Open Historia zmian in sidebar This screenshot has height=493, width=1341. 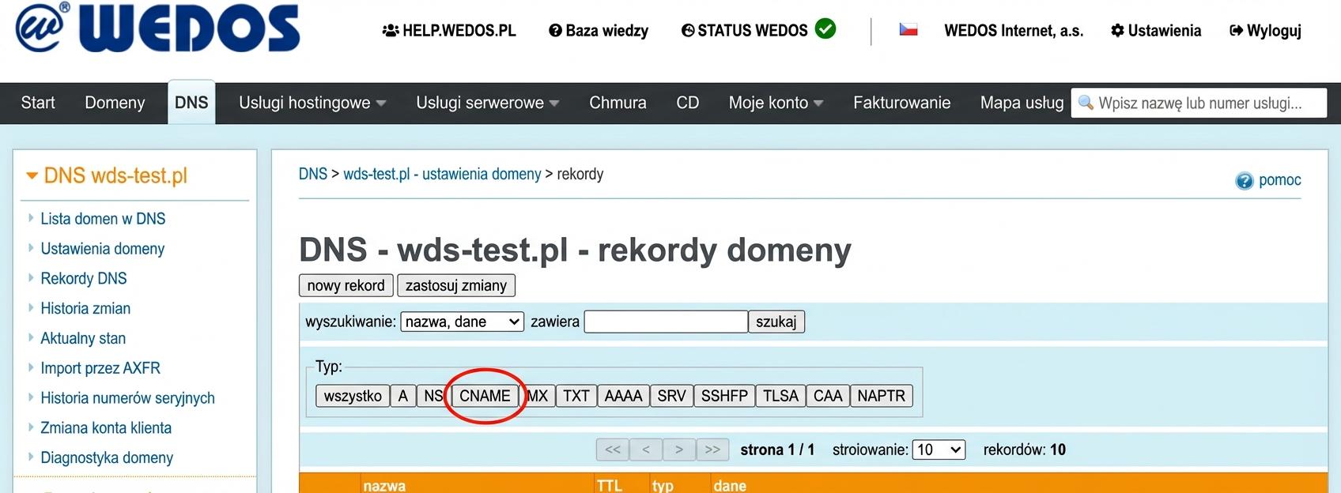click(x=85, y=309)
